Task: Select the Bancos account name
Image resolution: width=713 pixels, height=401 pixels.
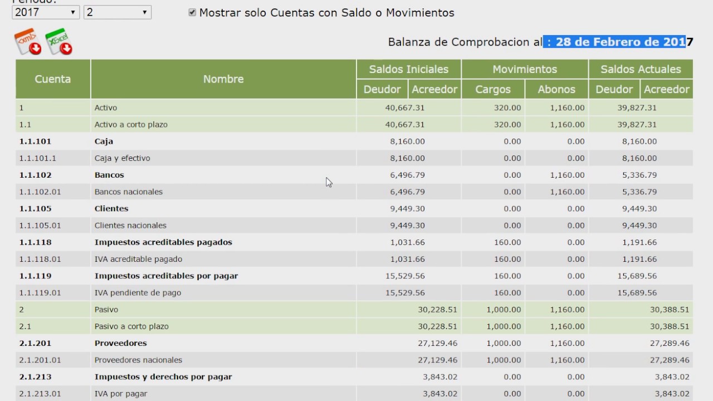Action: pyautogui.click(x=109, y=175)
